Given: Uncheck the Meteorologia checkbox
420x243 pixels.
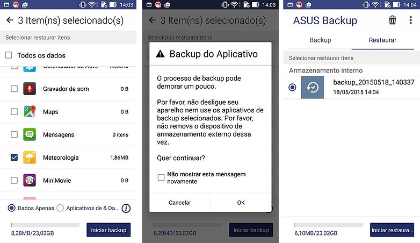Looking at the screenshot, I should (x=14, y=158).
